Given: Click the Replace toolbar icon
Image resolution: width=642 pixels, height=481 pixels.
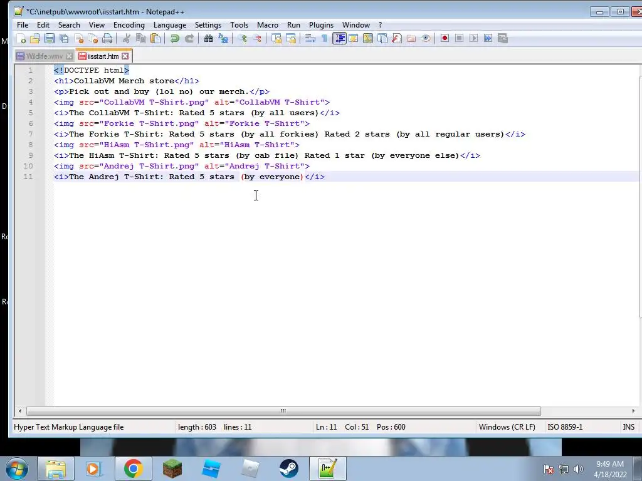Looking at the screenshot, I should 223,38.
